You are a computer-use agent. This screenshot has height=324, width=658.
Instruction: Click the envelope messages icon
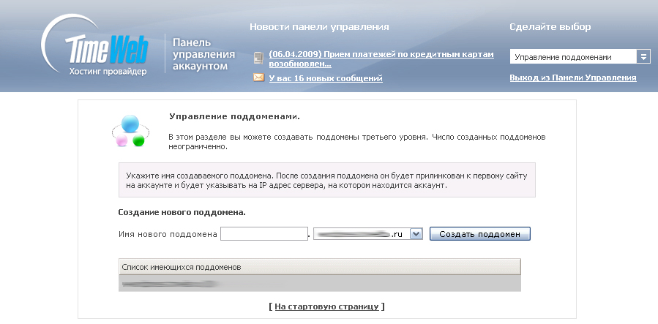(x=258, y=78)
